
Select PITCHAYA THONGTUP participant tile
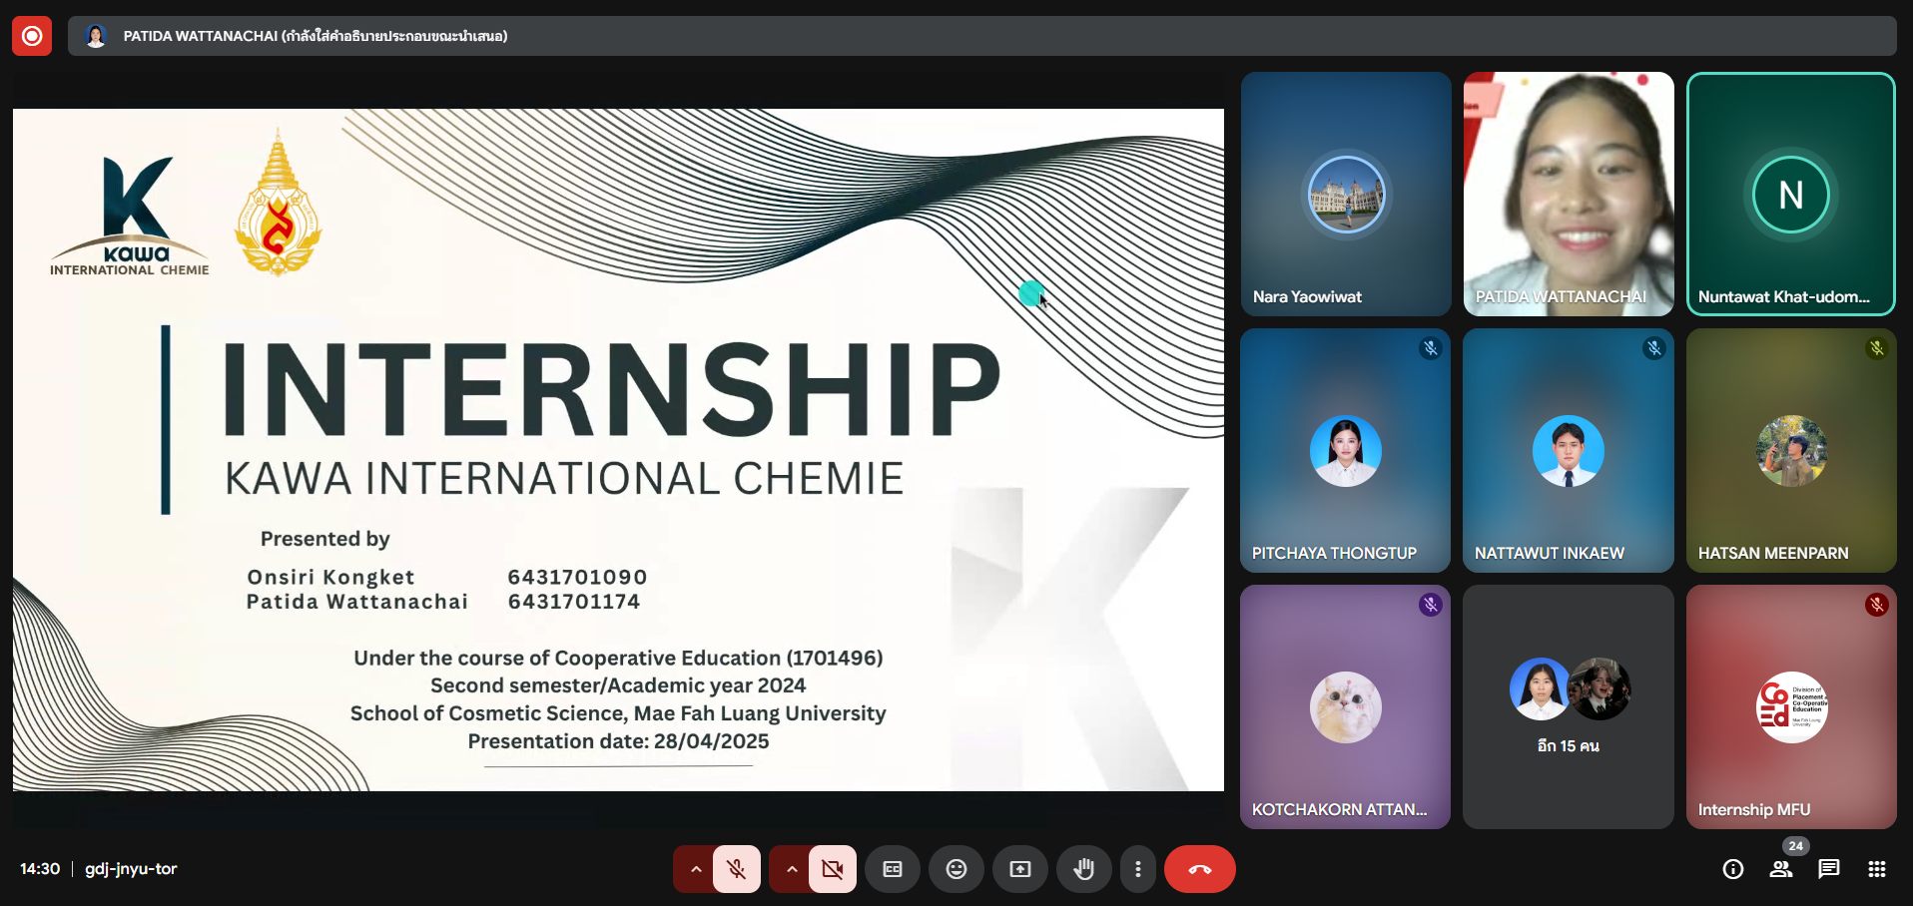click(x=1346, y=450)
